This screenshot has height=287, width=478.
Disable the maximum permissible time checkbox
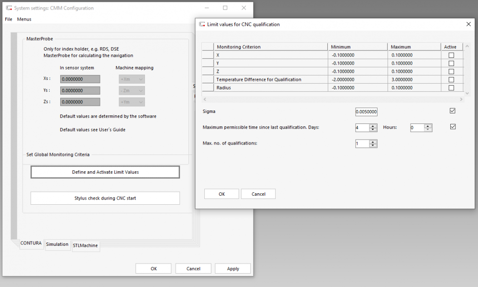tap(453, 127)
